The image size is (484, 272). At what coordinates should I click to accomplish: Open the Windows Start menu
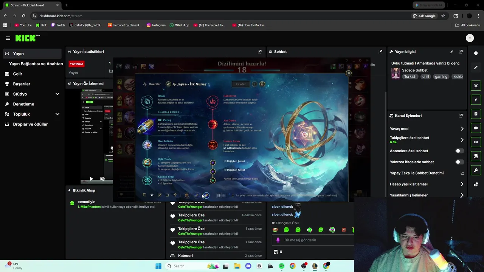(x=158, y=266)
